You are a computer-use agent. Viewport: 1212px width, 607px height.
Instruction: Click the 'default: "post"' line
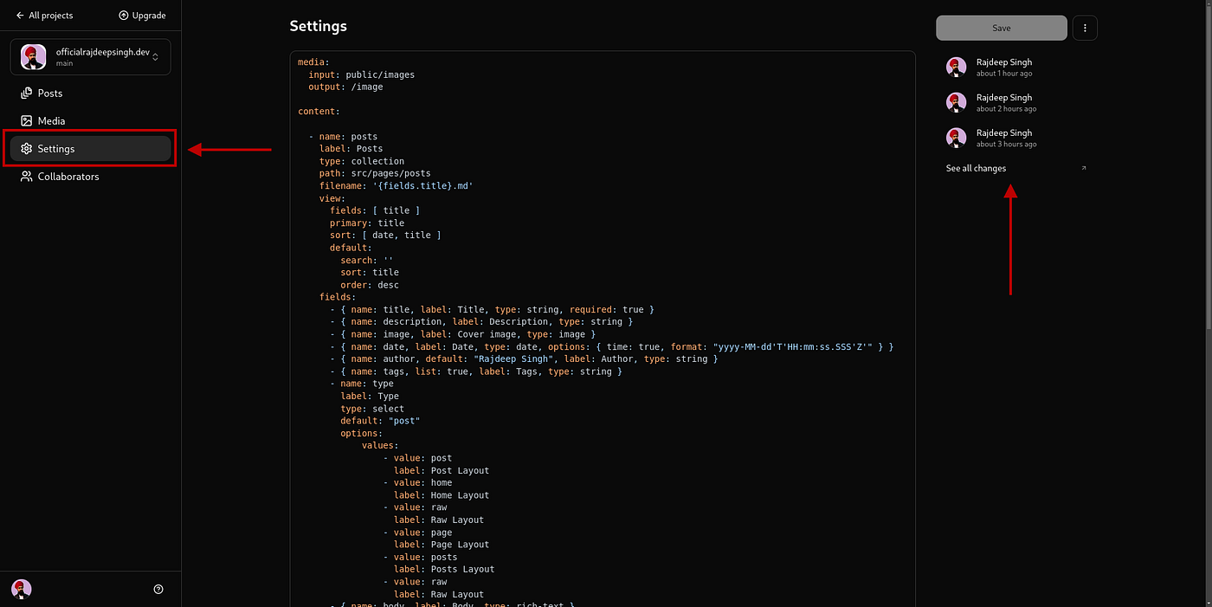[x=380, y=421]
